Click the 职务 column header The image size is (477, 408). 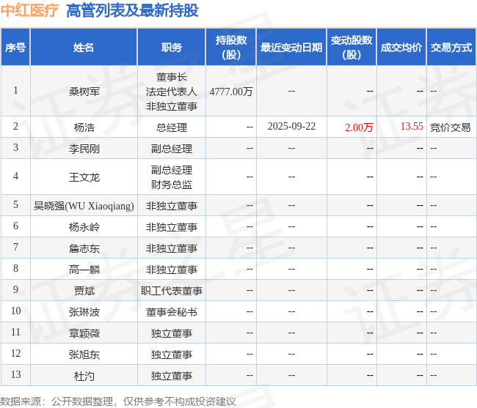point(172,48)
